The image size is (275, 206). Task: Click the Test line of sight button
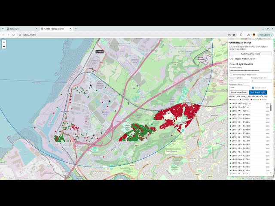pyautogui.click(x=258, y=92)
